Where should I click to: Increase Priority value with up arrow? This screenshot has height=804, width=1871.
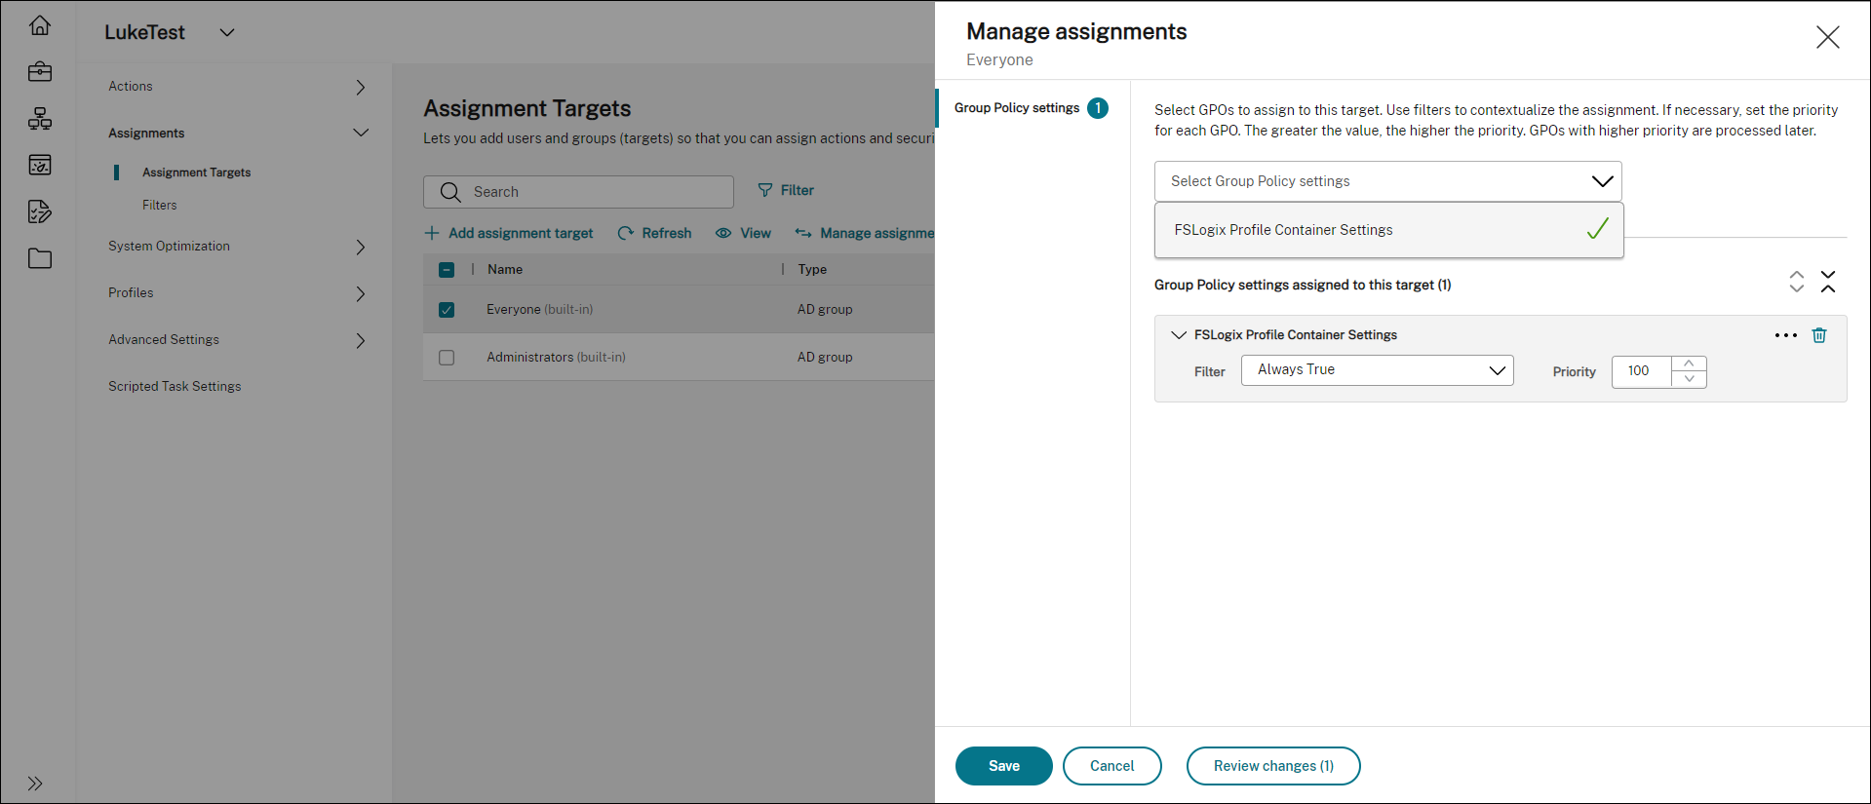[1689, 364]
